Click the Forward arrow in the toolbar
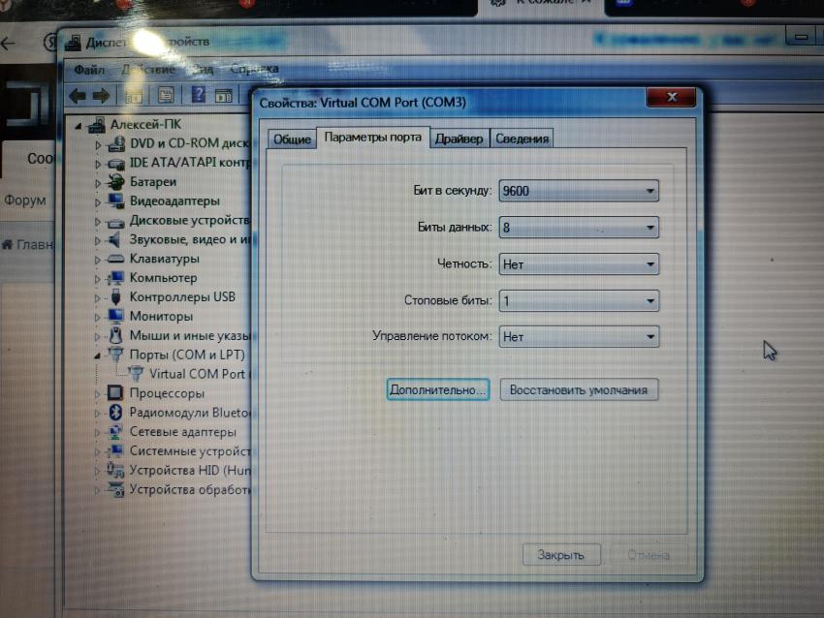Viewport: 824px width, 618px height. (100, 95)
